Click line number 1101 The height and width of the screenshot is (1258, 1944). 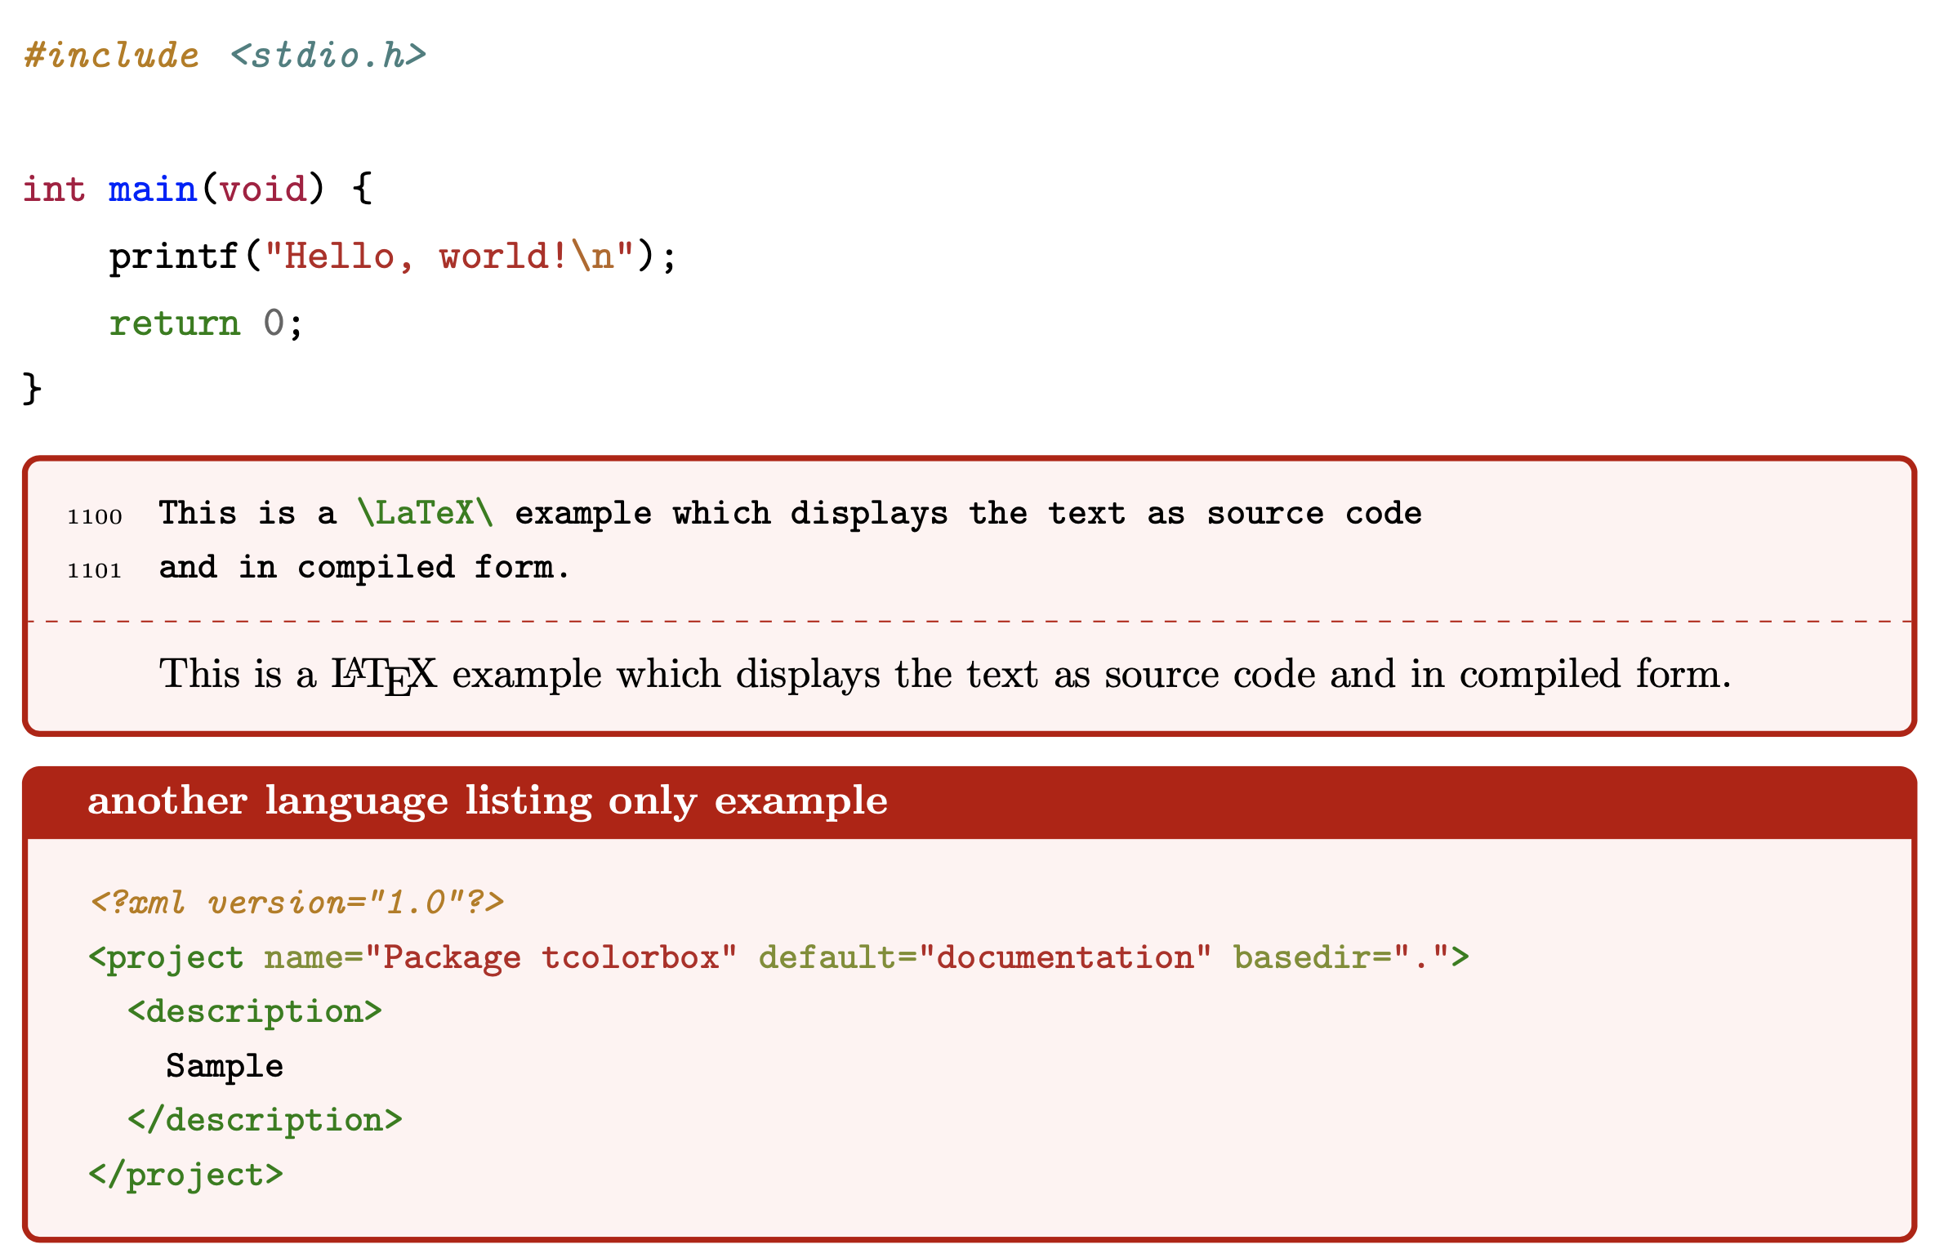click(95, 571)
